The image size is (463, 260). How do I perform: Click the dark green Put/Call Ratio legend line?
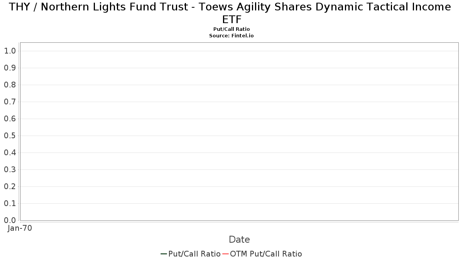coord(164,254)
